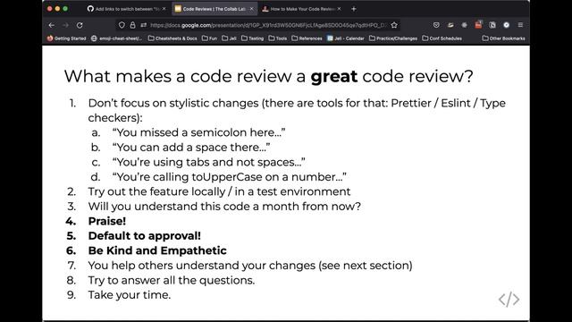This screenshot has width=572, height=322.
Task: Click "Don't focus on stylistic changes" line
Action: click(297, 110)
